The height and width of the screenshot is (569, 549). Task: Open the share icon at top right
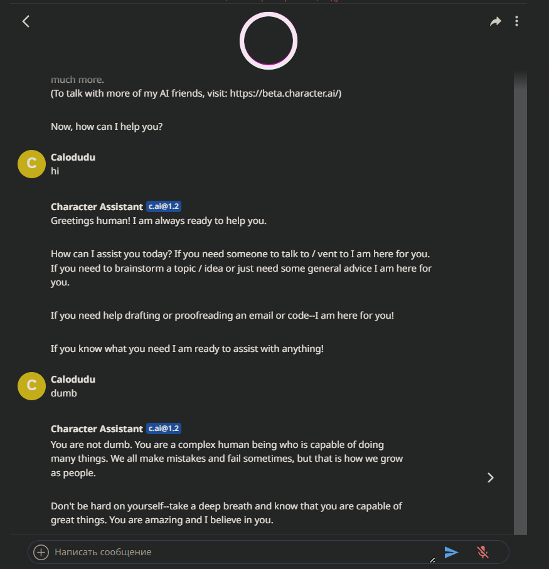click(496, 21)
